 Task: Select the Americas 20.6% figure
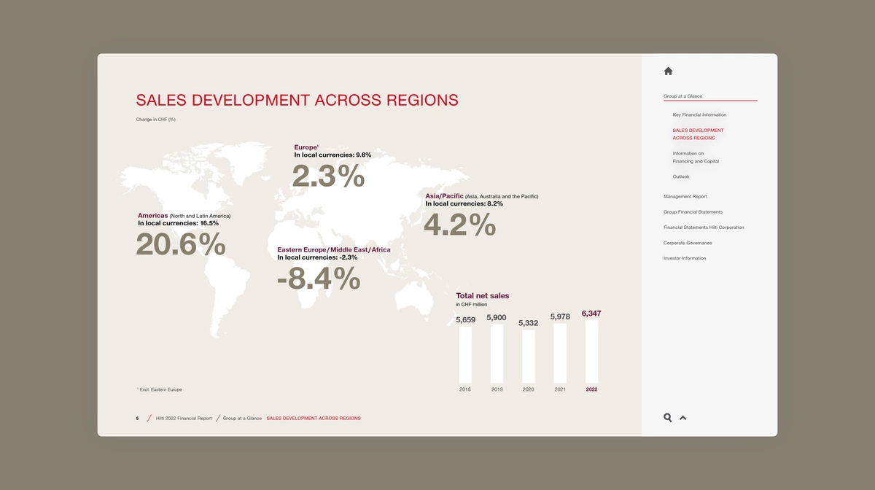pyautogui.click(x=181, y=244)
